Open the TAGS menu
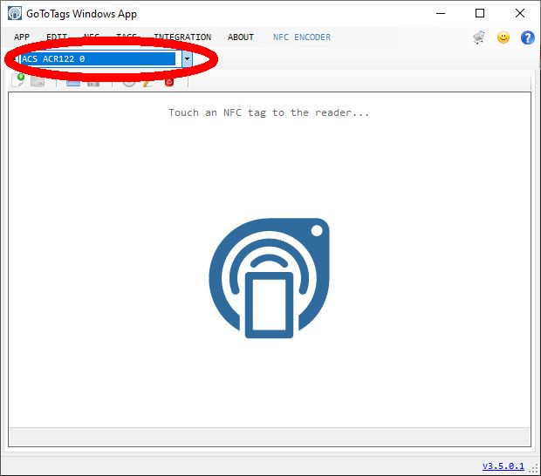The width and height of the screenshot is (541, 476). click(127, 37)
